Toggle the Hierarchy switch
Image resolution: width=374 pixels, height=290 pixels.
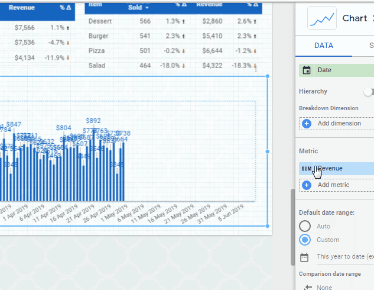pos(369,92)
